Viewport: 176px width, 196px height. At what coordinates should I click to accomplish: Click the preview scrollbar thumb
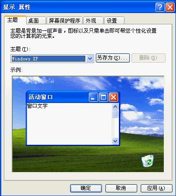(115, 114)
